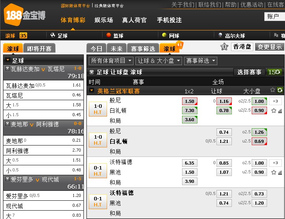285x219 pixels.
Task: Bet on 白礼顿 1x2 odds 7.30
Action: click(190, 110)
